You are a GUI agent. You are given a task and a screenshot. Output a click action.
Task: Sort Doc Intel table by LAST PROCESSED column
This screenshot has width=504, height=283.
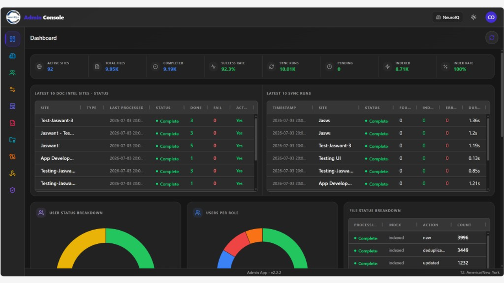pyautogui.click(x=127, y=108)
